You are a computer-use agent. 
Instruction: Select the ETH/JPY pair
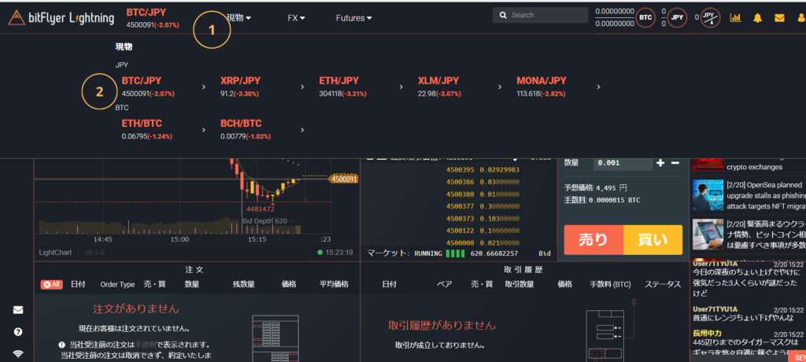[343, 87]
